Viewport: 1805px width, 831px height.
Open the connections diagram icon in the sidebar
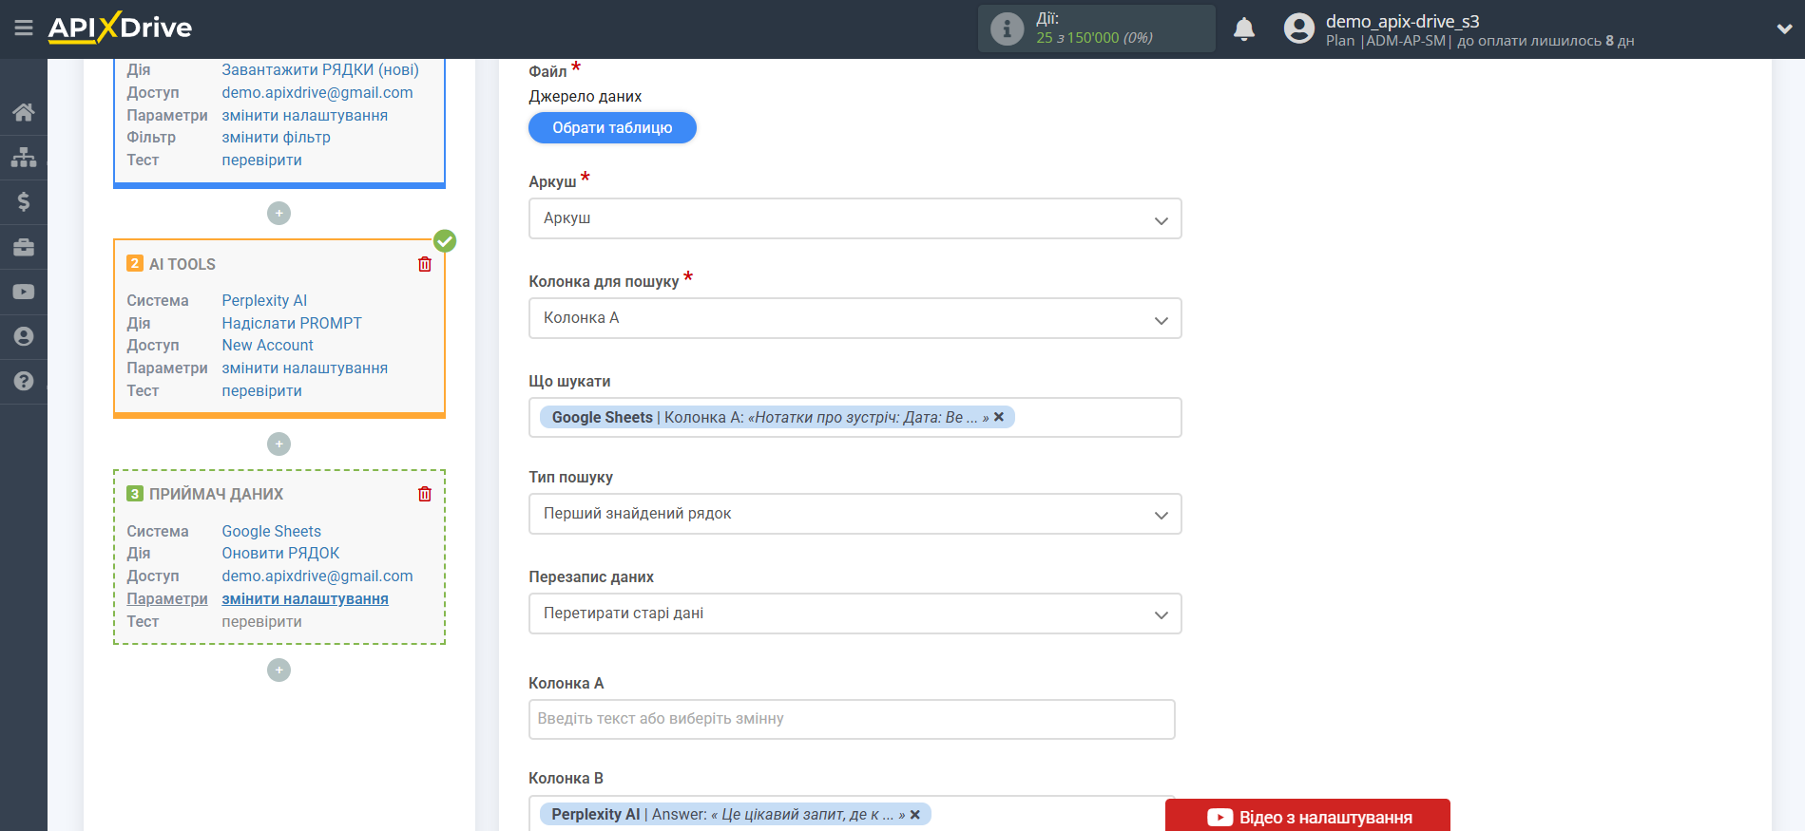click(x=24, y=158)
